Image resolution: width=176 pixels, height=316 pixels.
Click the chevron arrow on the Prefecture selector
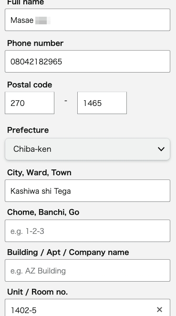click(x=161, y=149)
